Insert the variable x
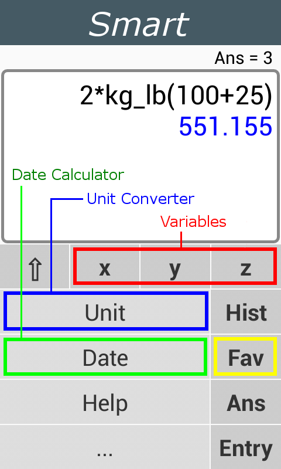This screenshot has height=469, width=281. pyautogui.click(x=105, y=267)
